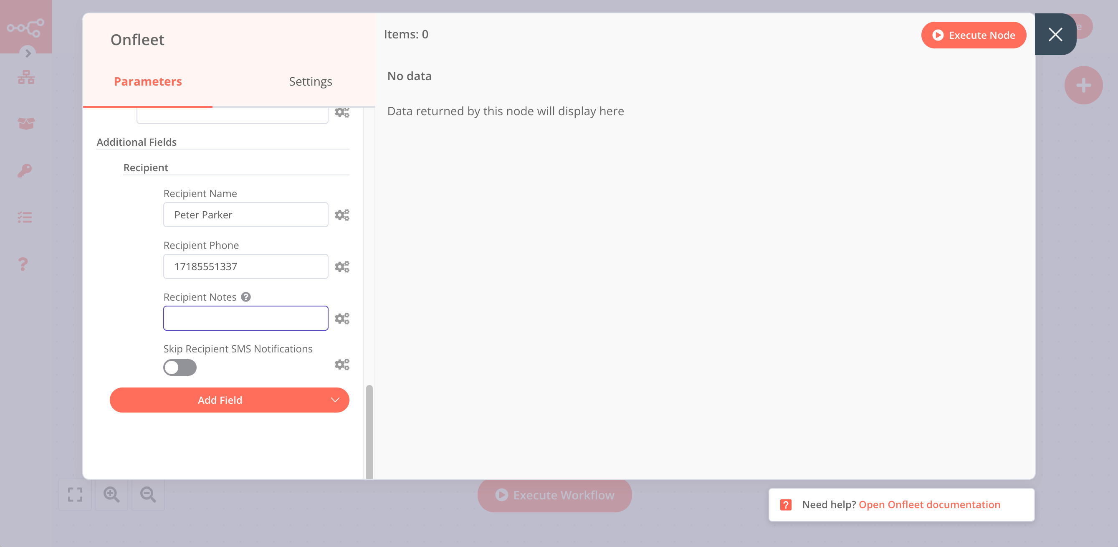Switch to the Settings tab

[310, 81]
